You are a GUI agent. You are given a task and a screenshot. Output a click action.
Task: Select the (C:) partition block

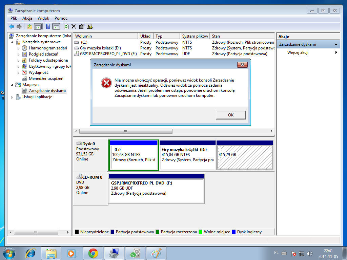tap(134, 155)
